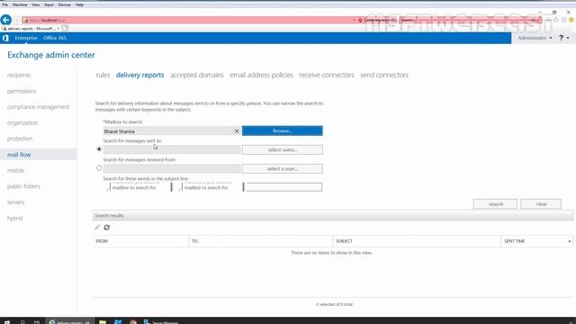Open the accepted domains tab

click(x=197, y=75)
